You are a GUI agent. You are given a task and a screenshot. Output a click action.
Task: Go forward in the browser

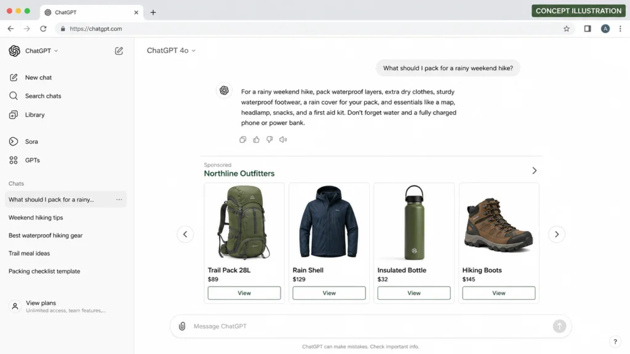27,28
